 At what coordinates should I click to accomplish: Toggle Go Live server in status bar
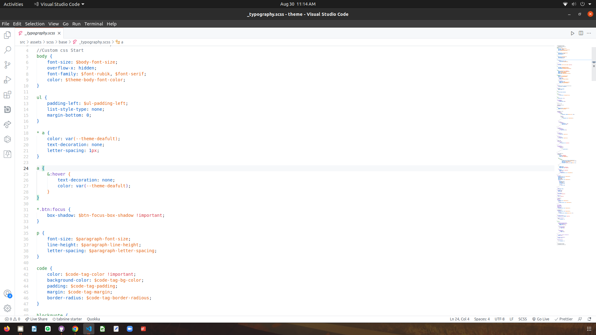540,319
